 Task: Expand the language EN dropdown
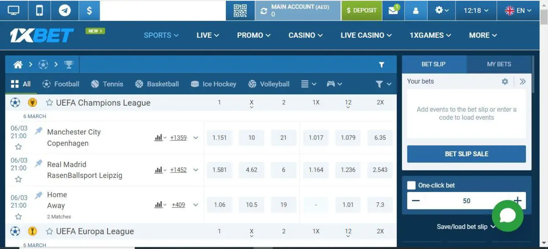pos(518,11)
